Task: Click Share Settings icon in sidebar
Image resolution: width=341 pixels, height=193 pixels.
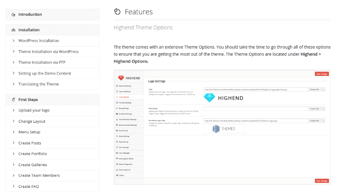Action: coord(117,136)
